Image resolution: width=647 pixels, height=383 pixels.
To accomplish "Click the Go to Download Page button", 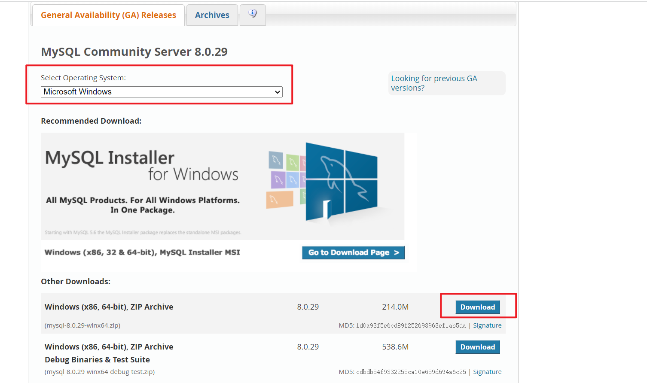I will coord(353,252).
